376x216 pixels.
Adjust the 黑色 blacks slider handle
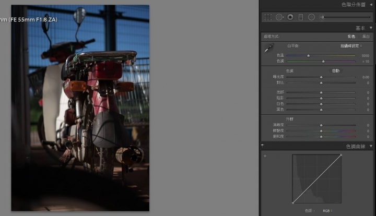pos(321,110)
